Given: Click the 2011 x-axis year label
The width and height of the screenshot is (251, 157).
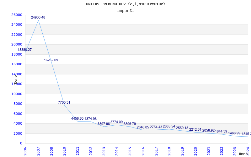Looking at the screenshot, I should click(77, 151).
